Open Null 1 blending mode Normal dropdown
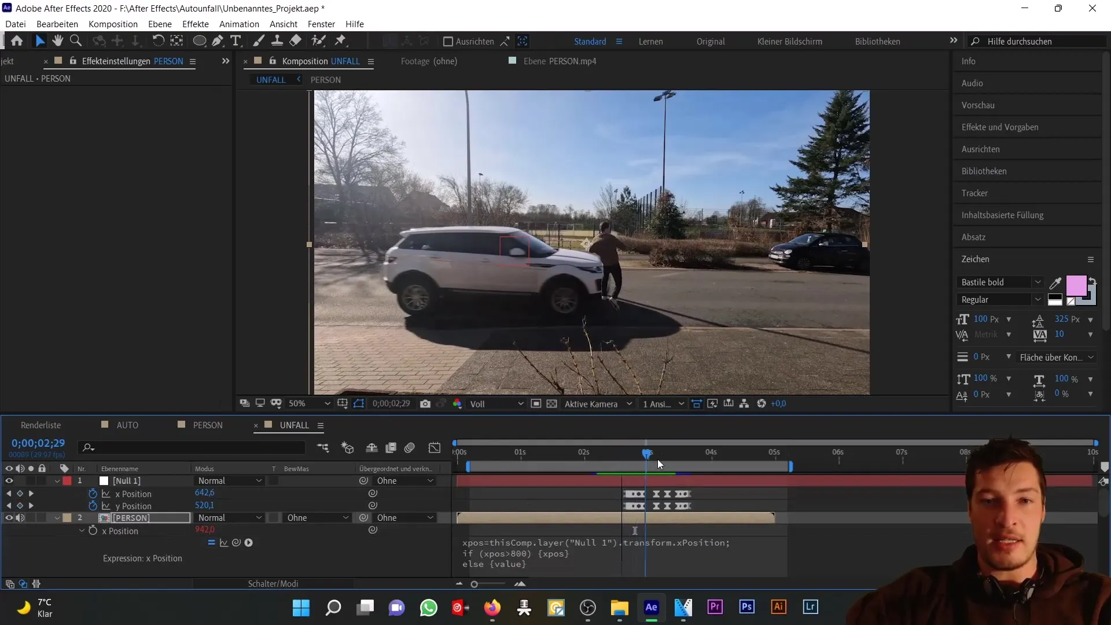Image resolution: width=1111 pixels, height=625 pixels. point(229,481)
